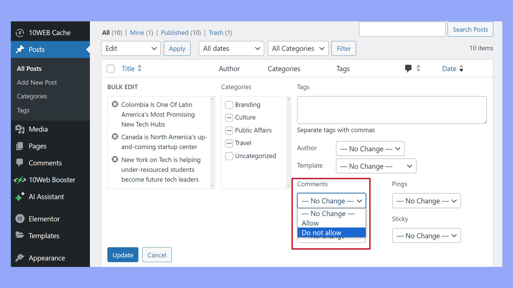
Task: Remove the Colombia post from bulk edit
Action: point(115,104)
